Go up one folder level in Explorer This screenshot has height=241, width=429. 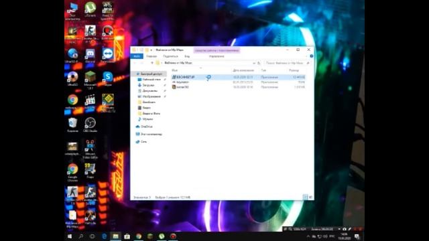[x=152, y=63]
